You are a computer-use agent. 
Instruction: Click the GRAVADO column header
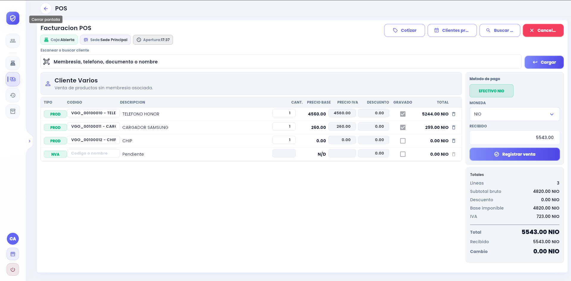coord(403,102)
